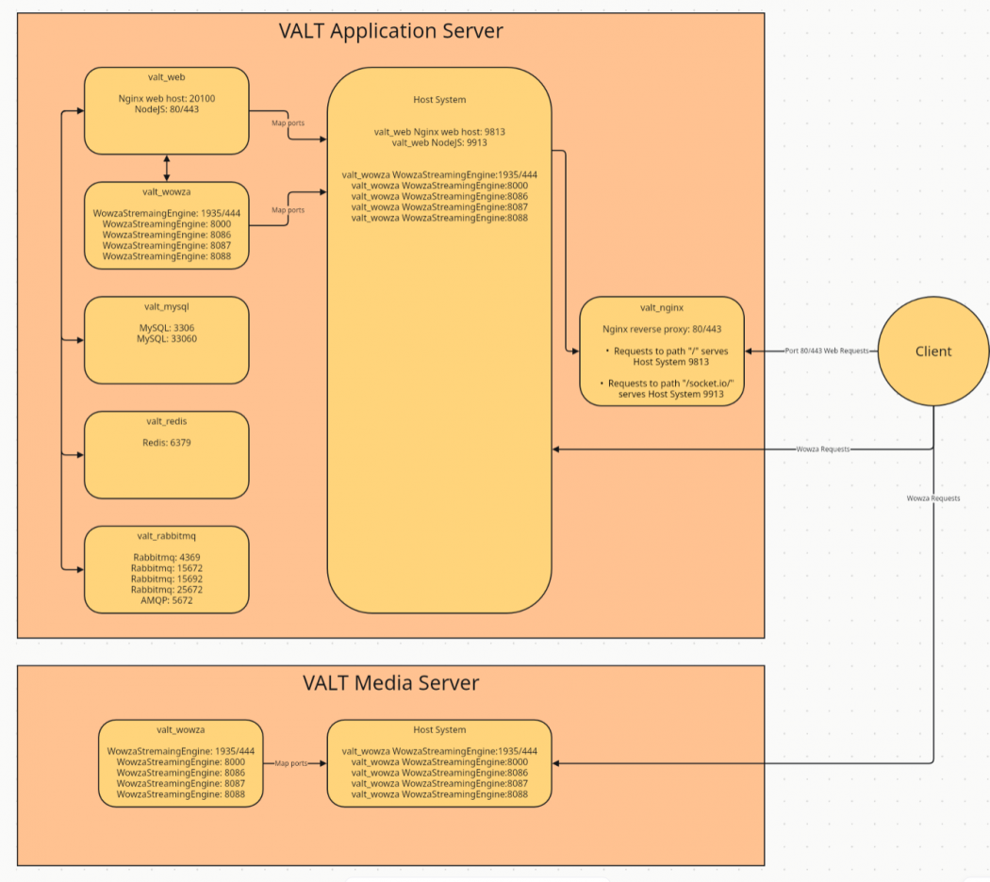Click "valt_wowza WowzaStreamingEngine:8086" in Media Server Host System
Image resolution: width=990 pixels, height=882 pixels.
click(x=439, y=773)
